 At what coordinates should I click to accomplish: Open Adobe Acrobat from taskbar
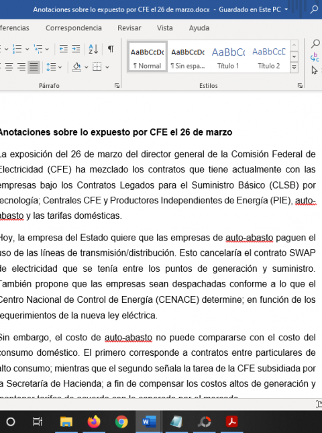(x=232, y=422)
